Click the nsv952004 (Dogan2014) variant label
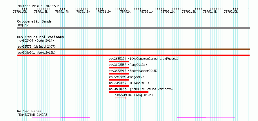This screenshot has width=258, height=121. pyautogui.click(x=36, y=40)
